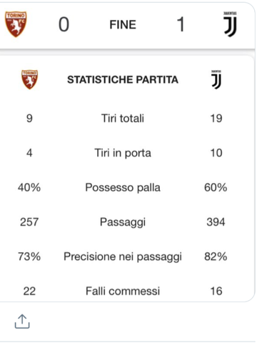The height and width of the screenshot is (343, 257).
Task: Click Juventus logo beside Statistiche Partita
Action: pyautogui.click(x=216, y=79)
